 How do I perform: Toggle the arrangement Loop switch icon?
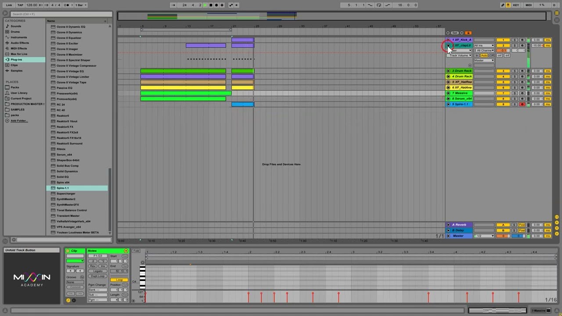379,5
